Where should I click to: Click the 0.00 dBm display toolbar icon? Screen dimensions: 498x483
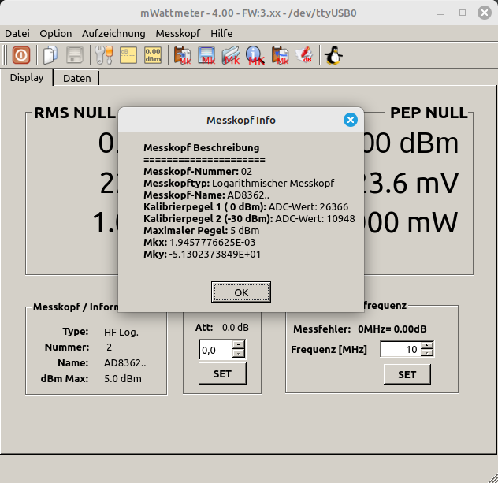tap(153, 55)
